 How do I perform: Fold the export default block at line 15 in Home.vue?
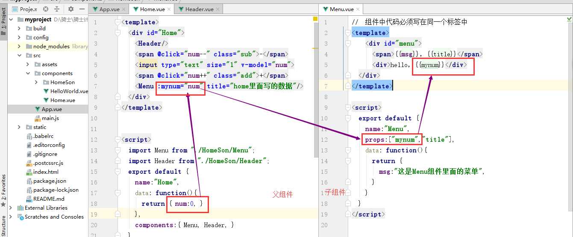coord(118,172)
